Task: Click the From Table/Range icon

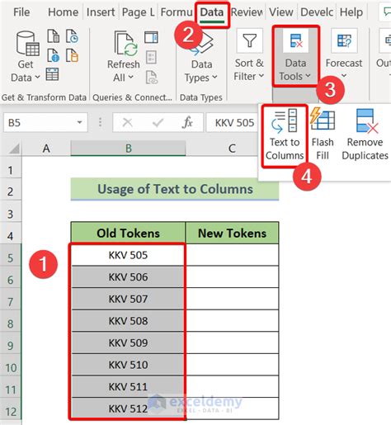Action: click(x=52, y=74)
